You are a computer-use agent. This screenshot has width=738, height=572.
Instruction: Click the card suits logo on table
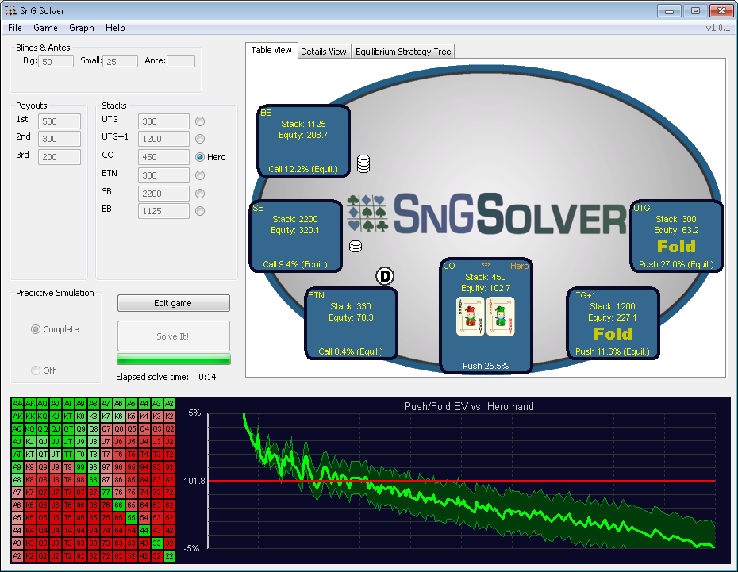tap(367, 214)
